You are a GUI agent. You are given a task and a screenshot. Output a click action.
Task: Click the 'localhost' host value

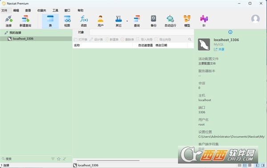[x=205, y=100]
